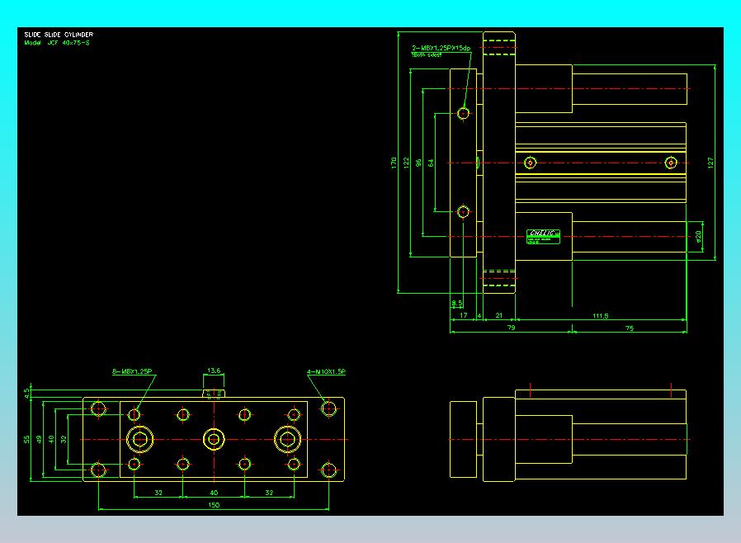
Task: Select the 122 dimension value
Action: click(406, 163)
